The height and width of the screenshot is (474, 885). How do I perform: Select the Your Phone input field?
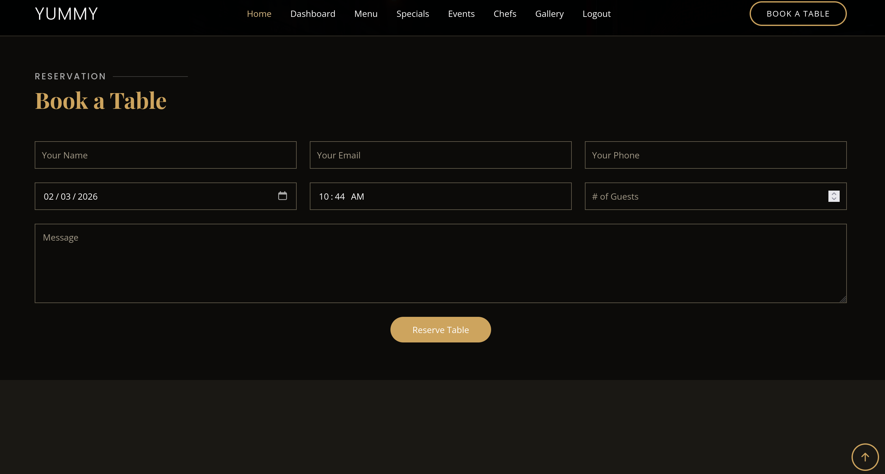[x=715, y=155]
